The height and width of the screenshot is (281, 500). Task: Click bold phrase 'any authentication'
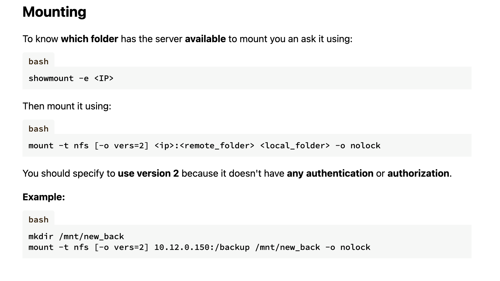(330, 173)
